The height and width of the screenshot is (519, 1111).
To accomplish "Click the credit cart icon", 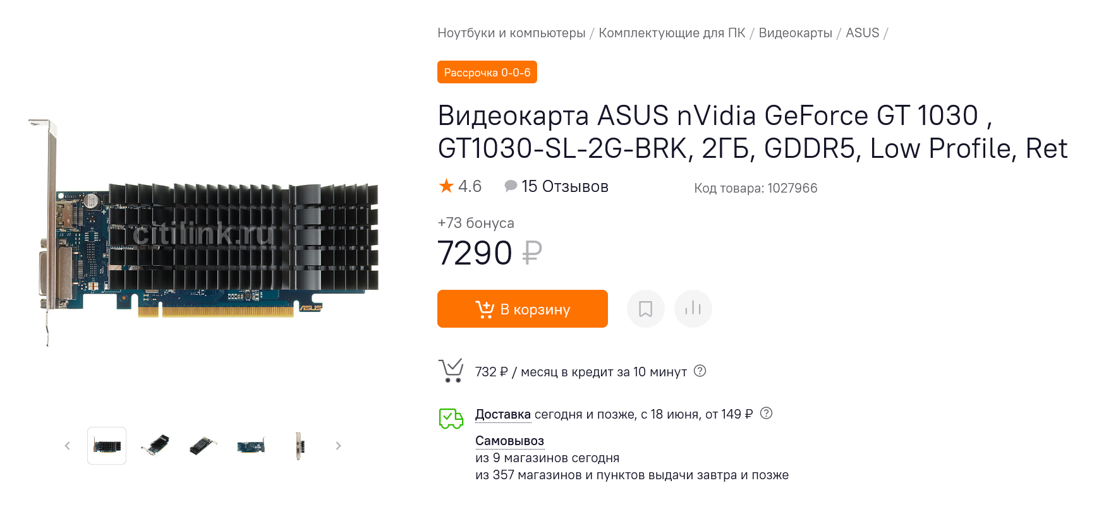I will [x=451, y=371].
